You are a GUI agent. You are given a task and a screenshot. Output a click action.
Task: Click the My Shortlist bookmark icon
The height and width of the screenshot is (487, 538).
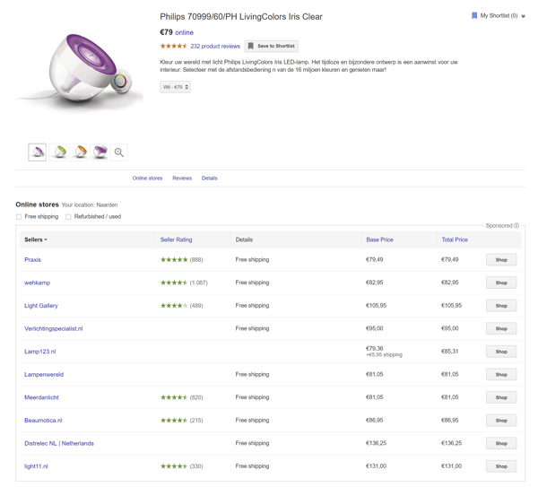(x=474, y=16)
